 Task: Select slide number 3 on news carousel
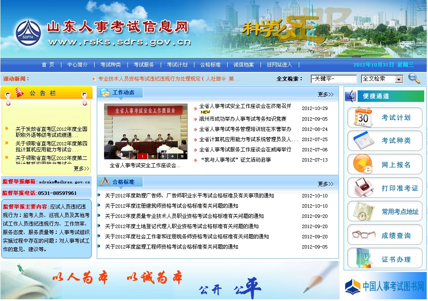[162, 156]
